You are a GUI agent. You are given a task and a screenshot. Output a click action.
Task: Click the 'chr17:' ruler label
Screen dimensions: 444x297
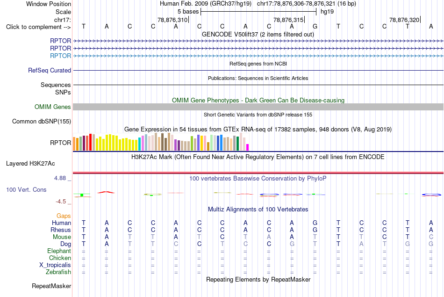point(63,20)
